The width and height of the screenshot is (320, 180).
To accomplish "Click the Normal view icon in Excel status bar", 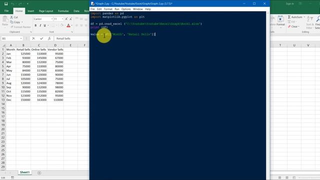I will click(x=280, y=178).
